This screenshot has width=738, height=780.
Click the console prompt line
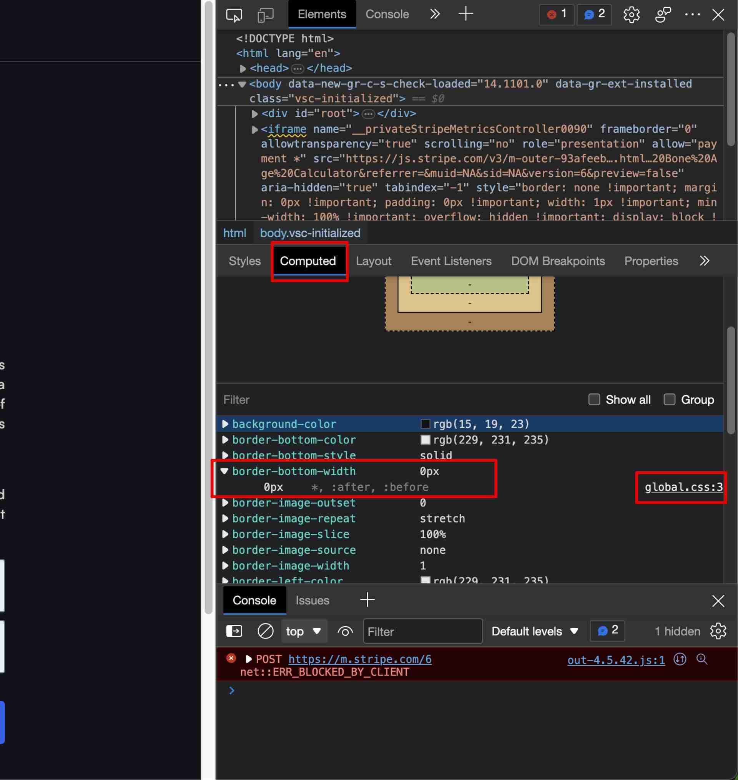tap(477, 690)
